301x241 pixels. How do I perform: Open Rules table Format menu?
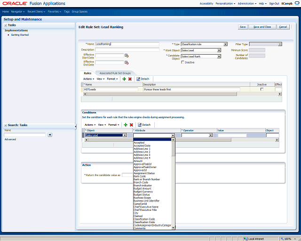click(112, 79)
